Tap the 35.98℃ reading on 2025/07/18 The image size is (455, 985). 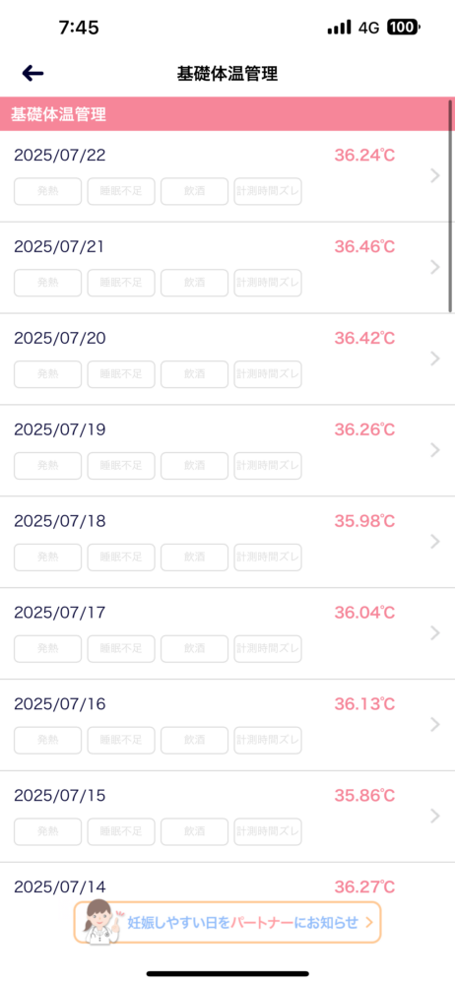364,521
